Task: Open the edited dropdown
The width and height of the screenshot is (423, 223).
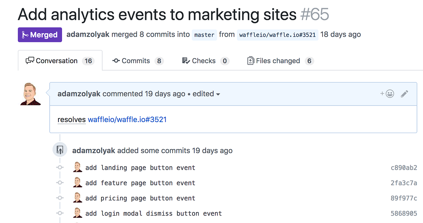Action: [x=206, y=94]
